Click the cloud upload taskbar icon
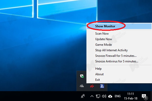Screen dimensions: 152x101 tap(110, 96)
